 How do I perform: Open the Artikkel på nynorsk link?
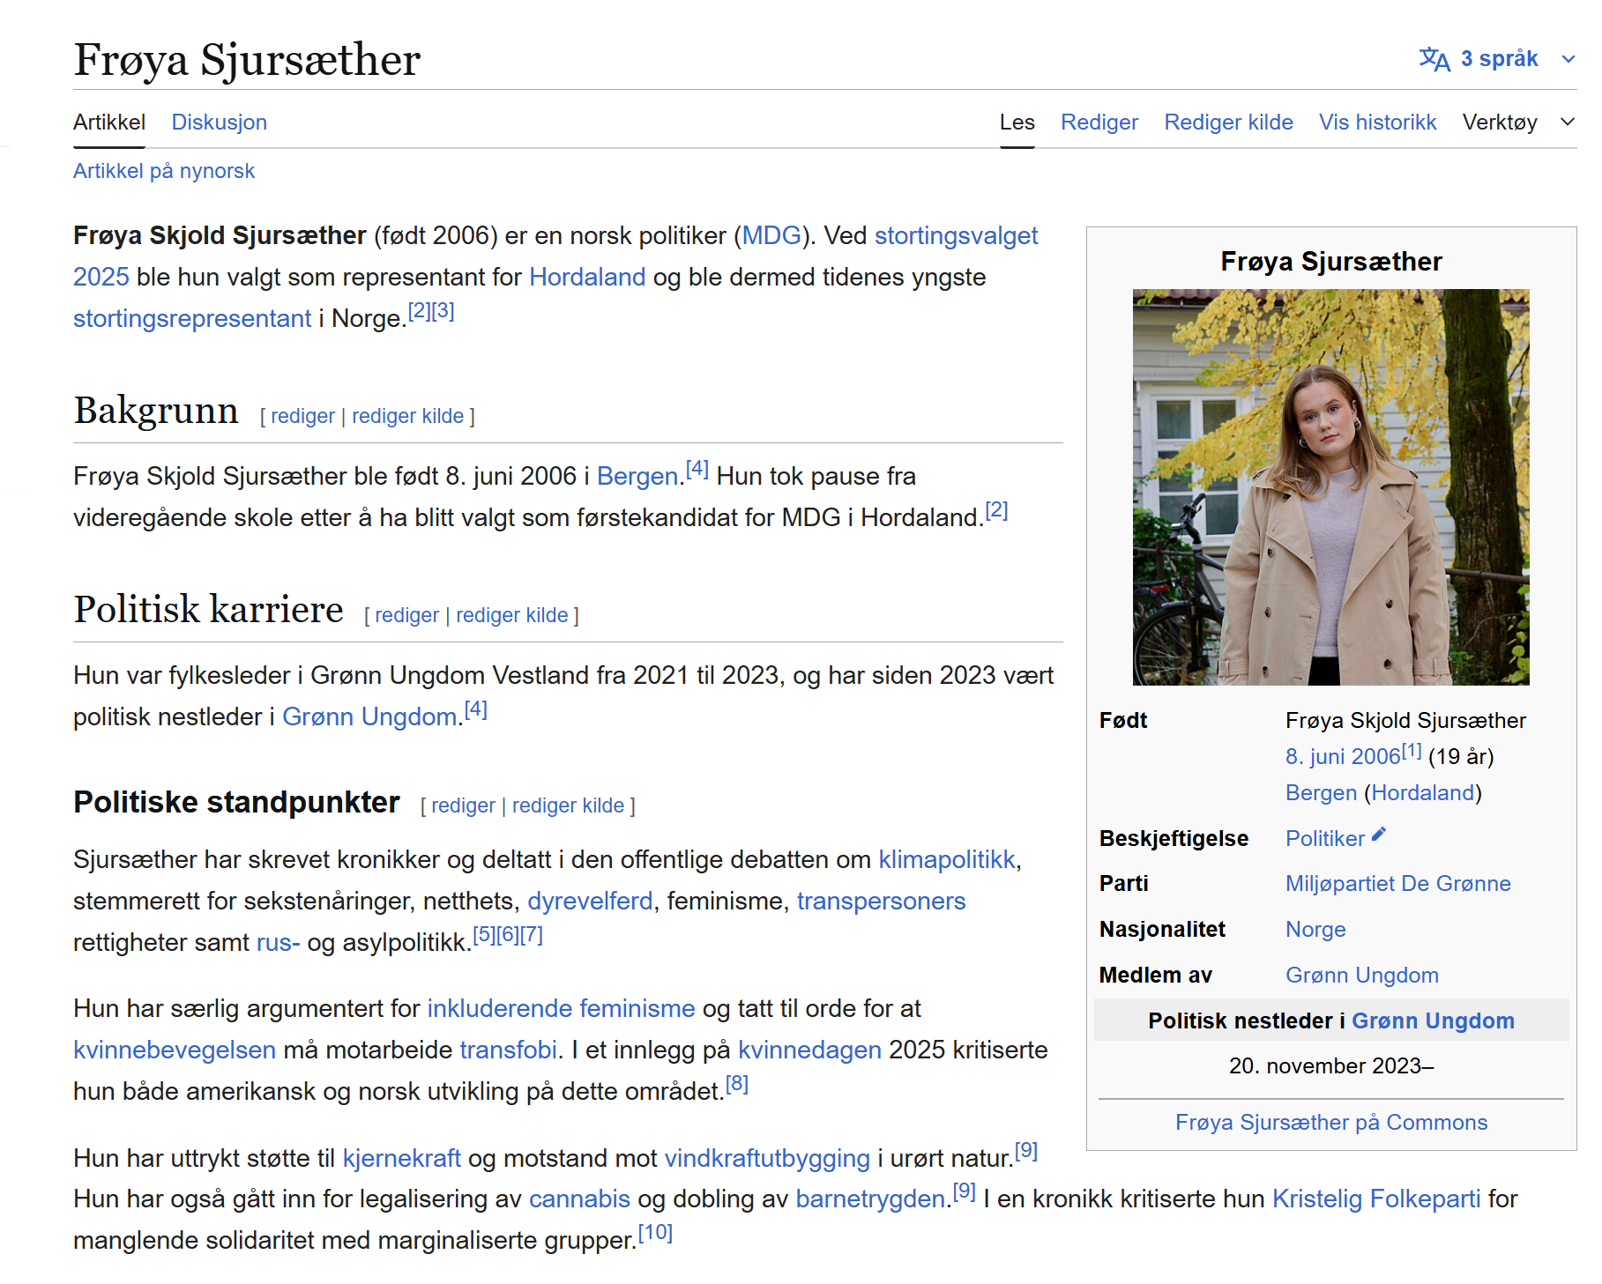[x=164, y=170]
